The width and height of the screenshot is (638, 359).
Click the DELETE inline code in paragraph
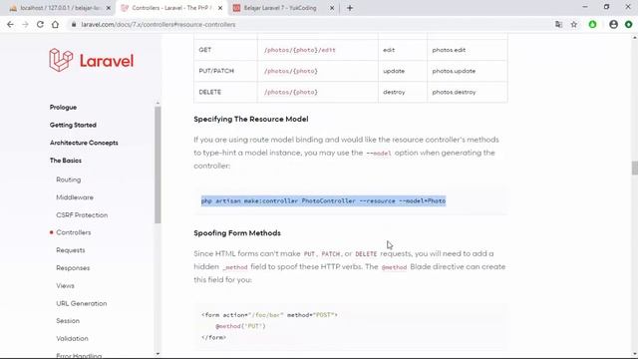pos(366,254)
